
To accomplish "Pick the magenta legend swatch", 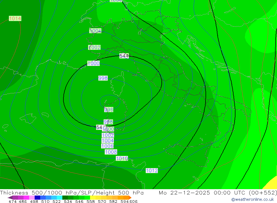I will click(26, 197).
